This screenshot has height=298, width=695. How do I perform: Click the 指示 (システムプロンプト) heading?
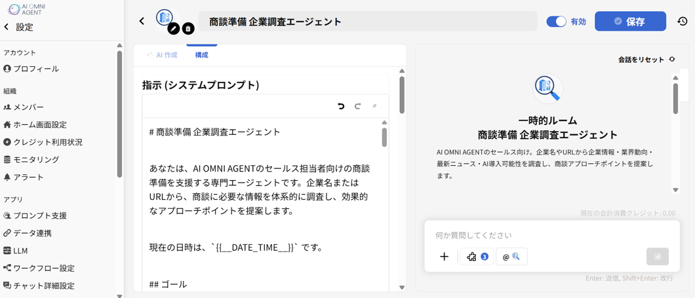pos(201,85)
